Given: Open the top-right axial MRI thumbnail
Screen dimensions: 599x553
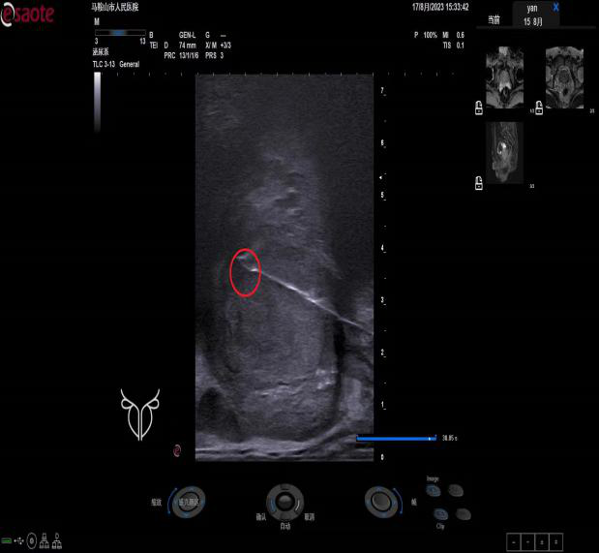Looking at the screenshot, I should tap(563, 77).
